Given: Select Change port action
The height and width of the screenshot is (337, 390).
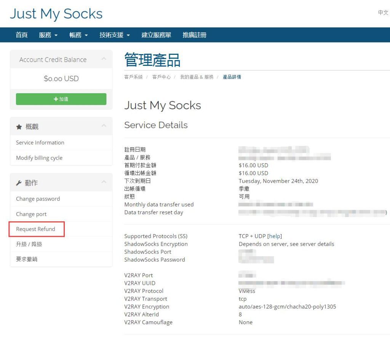Looking at the screenshot, I should point(61,214).
